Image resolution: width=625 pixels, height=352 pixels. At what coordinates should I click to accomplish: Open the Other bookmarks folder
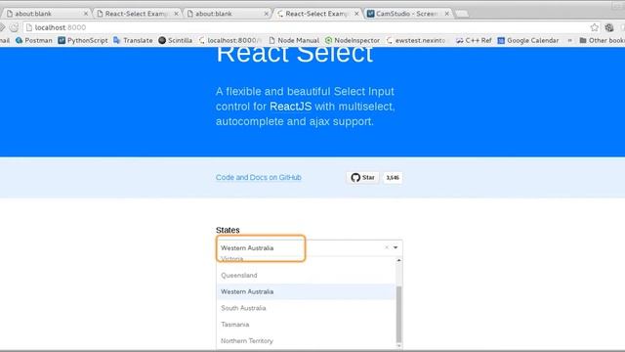click(602, 40)
